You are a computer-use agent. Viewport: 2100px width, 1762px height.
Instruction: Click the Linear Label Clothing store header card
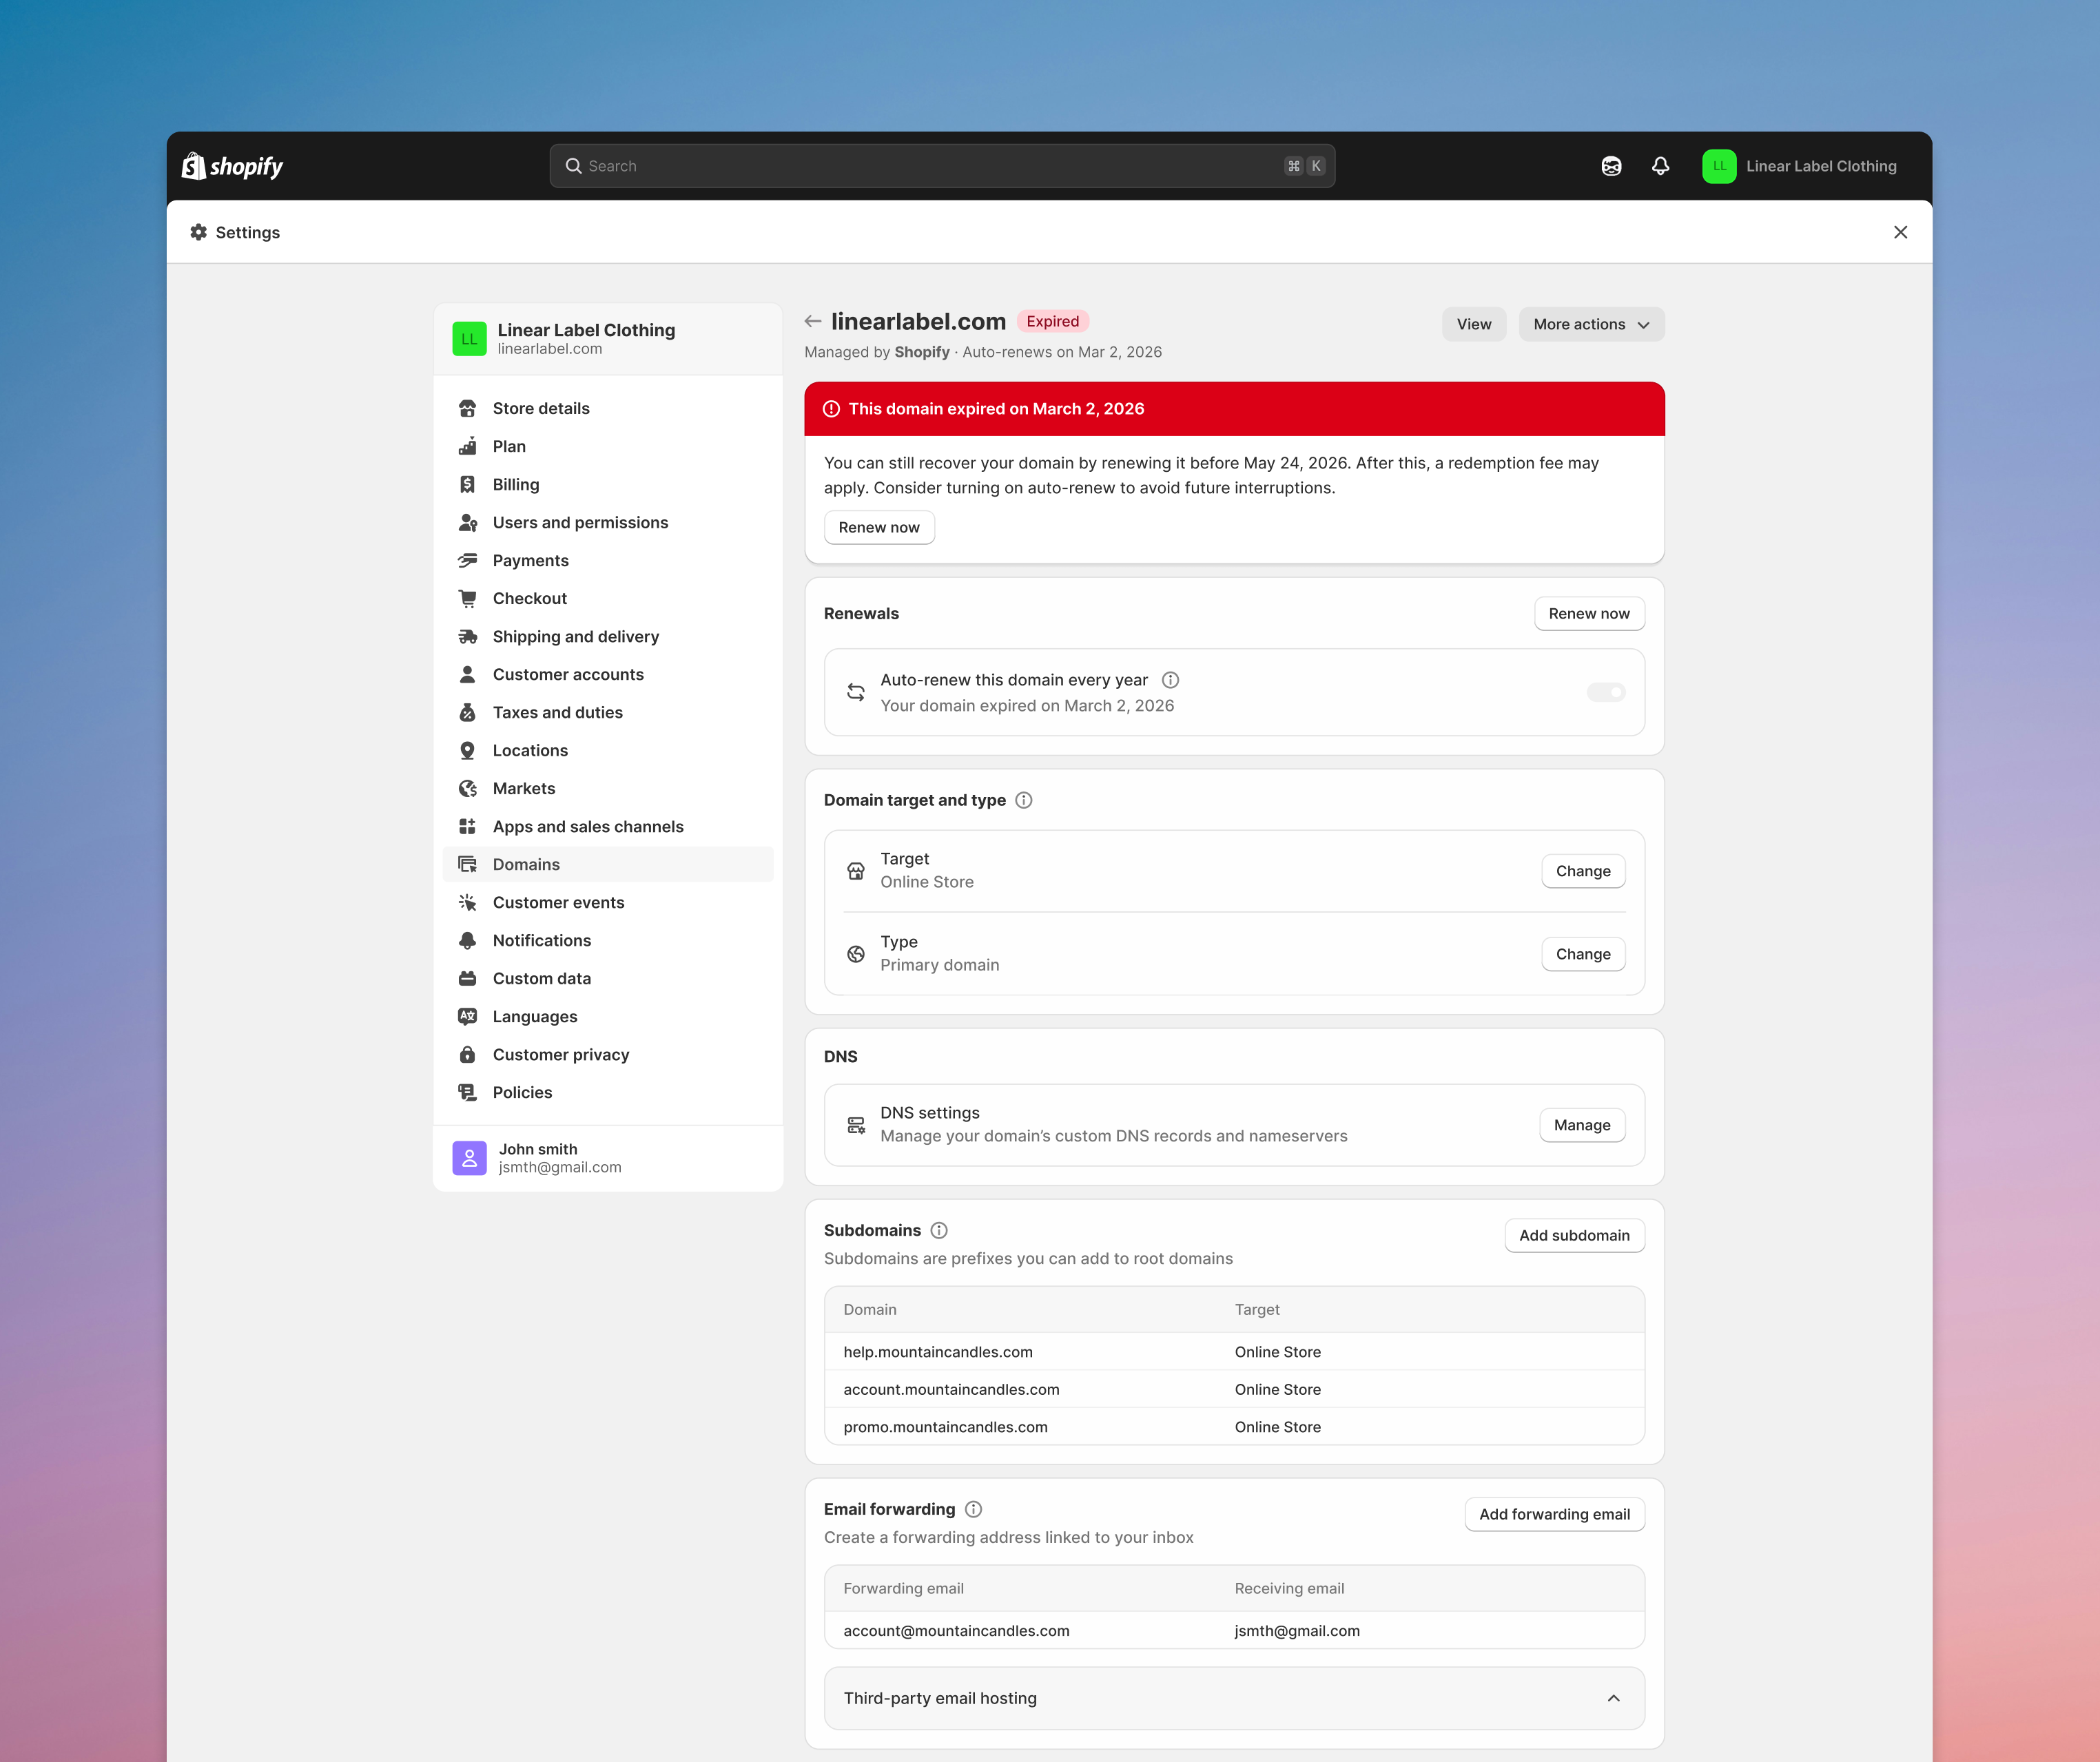pos(608,339)
